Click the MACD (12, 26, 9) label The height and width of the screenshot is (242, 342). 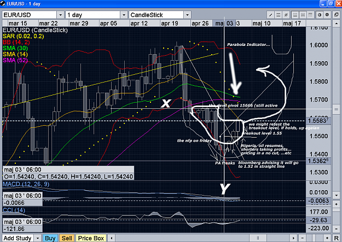point(26,184)
